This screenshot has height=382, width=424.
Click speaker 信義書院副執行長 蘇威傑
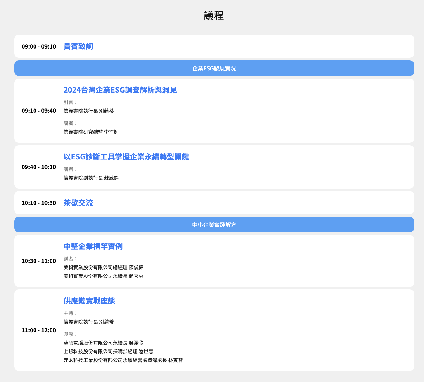pyautogui.click(x=91, y=178)
